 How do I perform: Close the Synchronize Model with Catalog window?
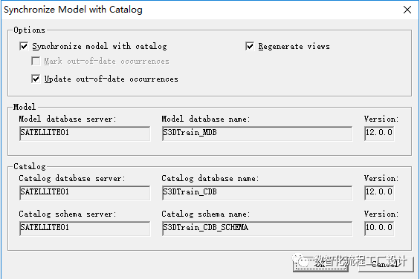(x=407, y=10)
